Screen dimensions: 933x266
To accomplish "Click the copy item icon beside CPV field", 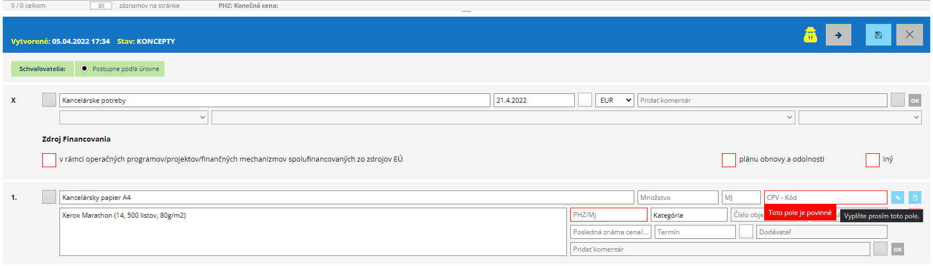I will 915,198.
